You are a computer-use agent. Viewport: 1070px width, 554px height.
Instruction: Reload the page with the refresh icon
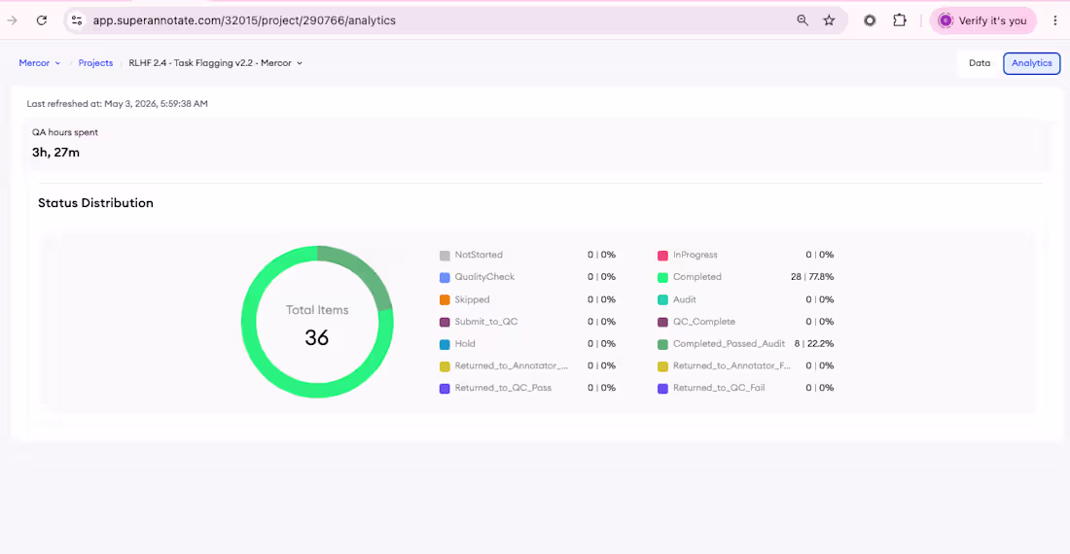(42, 20)
